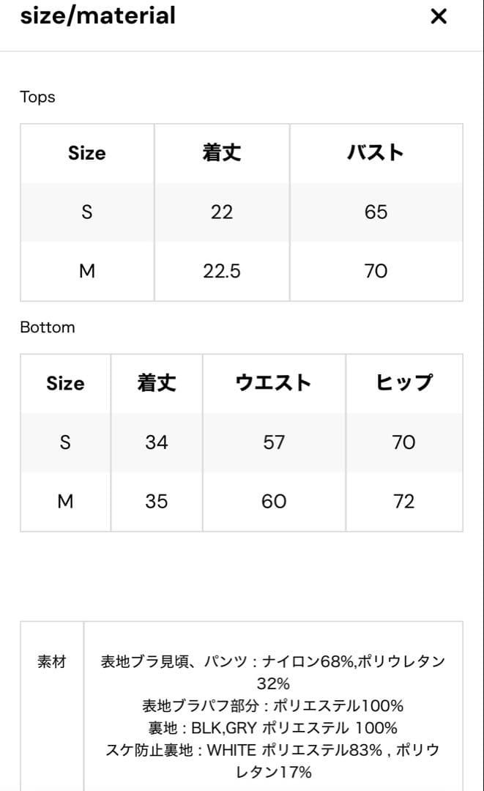Click the waist value 57 for size S
Screen dimensions: 484x791
click(273, 442)
